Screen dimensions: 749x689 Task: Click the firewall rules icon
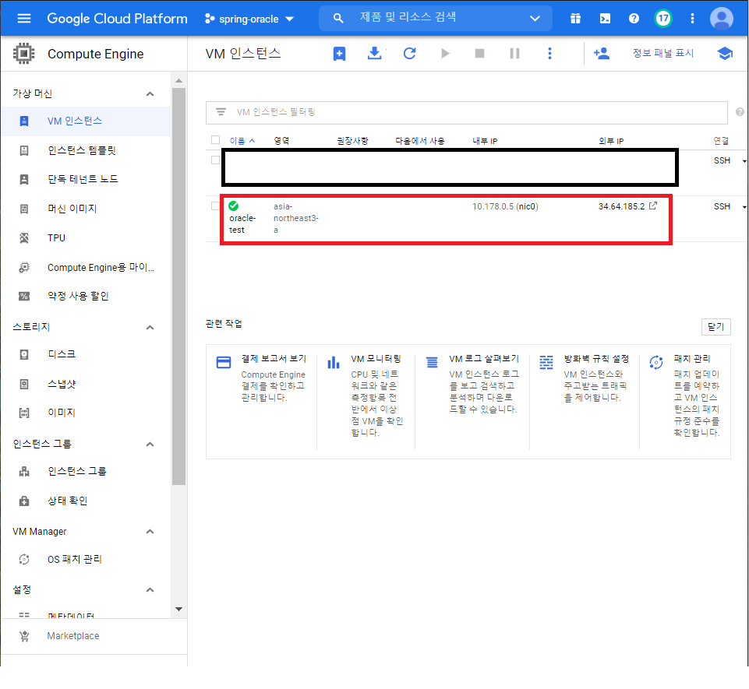546,363
